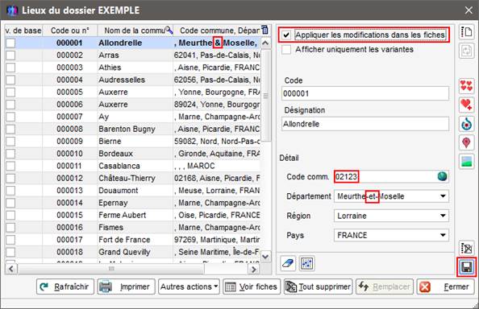
Task: Click the eraser icon below Pays
Action: 287,263
